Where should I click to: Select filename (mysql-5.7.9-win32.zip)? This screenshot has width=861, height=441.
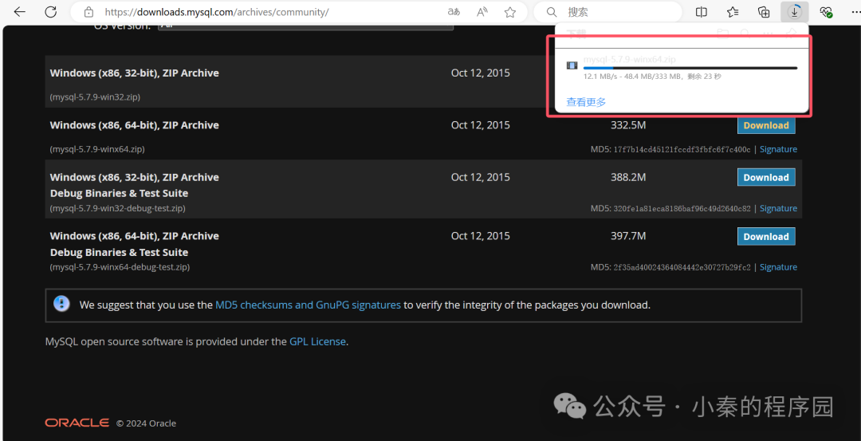point(95,98)
